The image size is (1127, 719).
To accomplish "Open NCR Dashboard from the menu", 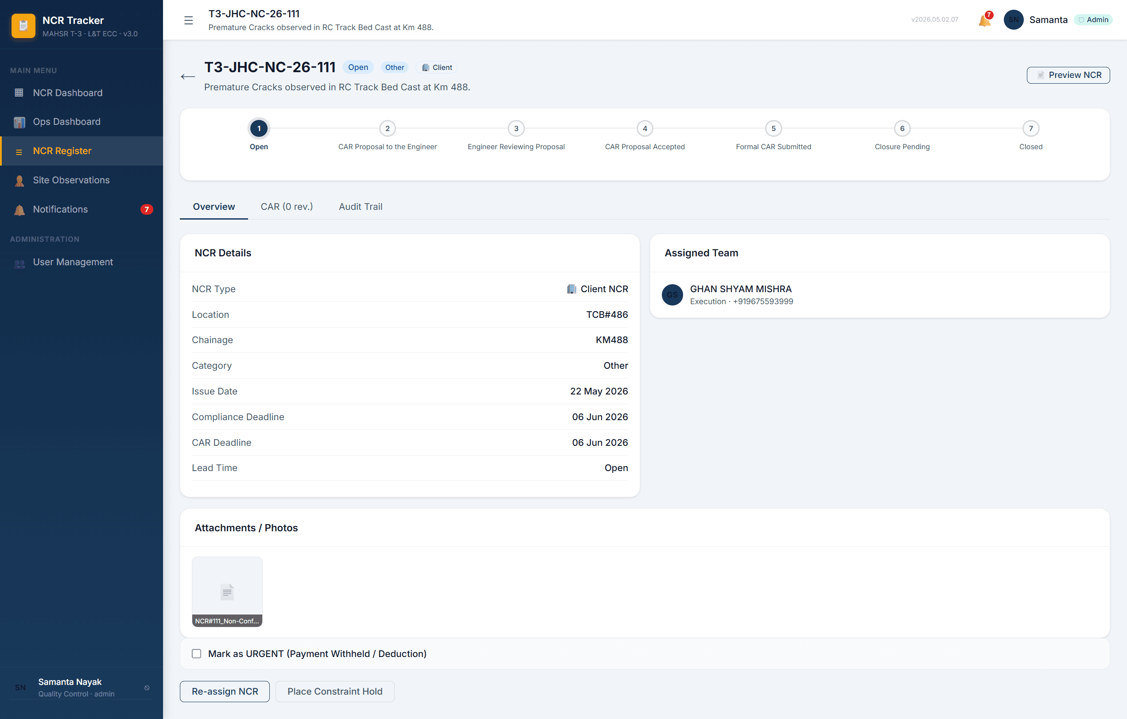I will (82, 93).
